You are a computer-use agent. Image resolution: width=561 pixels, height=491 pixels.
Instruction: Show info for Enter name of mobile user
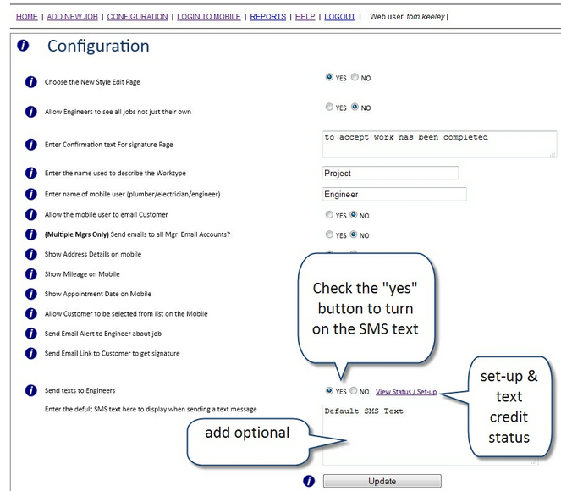(x=31, y=195)
